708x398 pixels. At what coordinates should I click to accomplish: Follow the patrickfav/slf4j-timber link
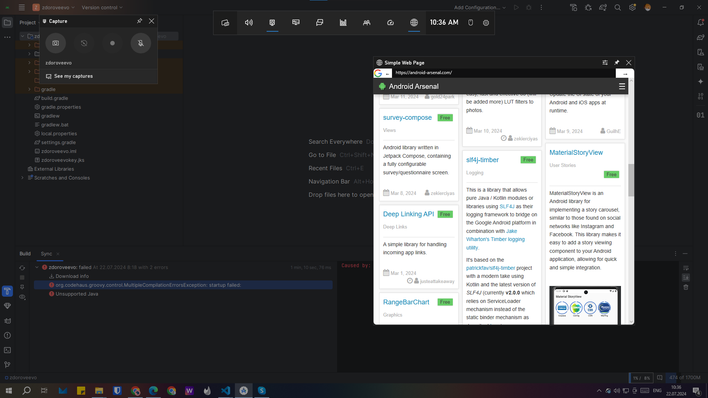click(x=490, y=268)
